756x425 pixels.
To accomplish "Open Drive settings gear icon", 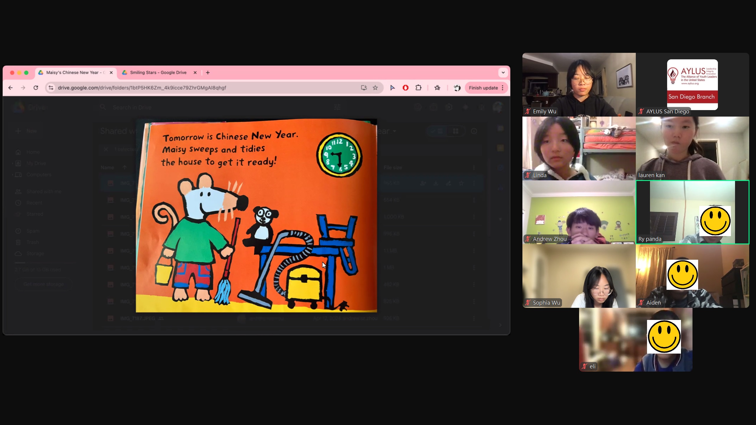I will pos(449,107).
